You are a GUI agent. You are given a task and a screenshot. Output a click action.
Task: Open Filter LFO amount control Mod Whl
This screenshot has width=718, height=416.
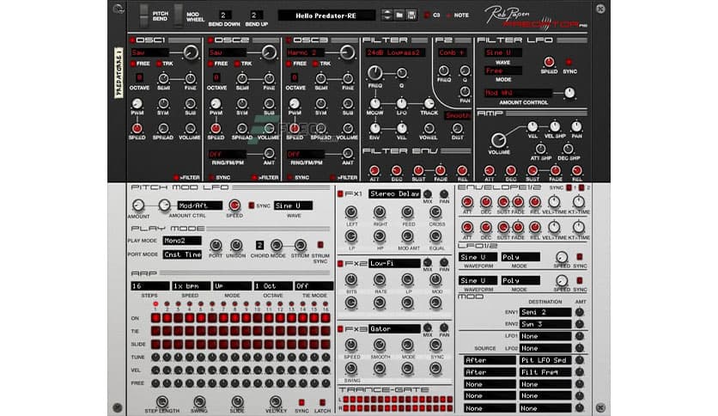coord(517,93)
